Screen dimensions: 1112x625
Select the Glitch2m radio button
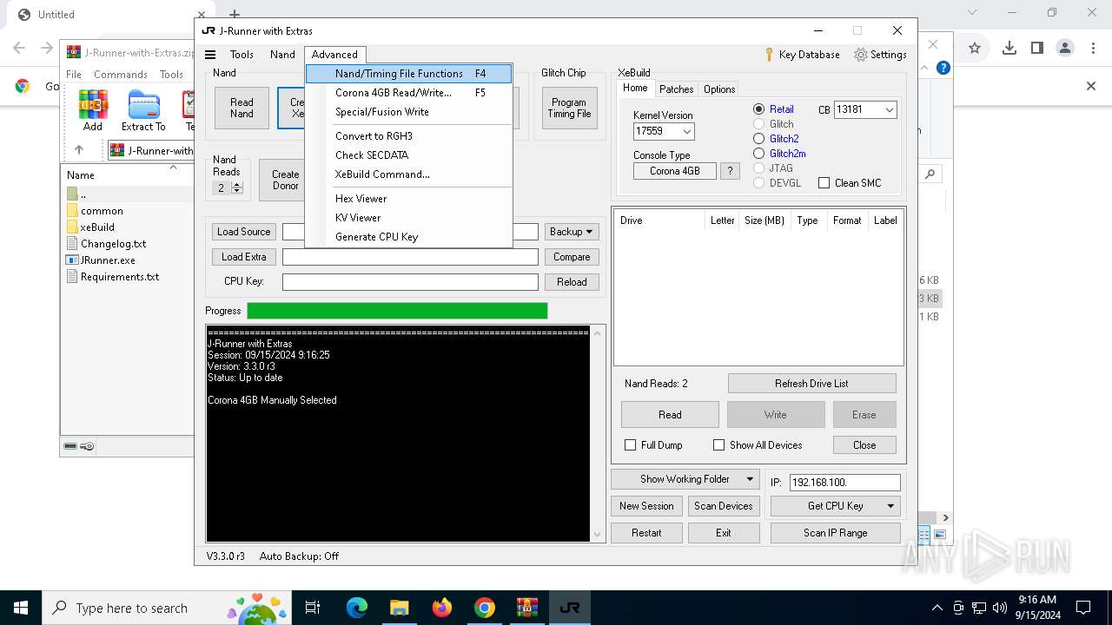[759, 154]
